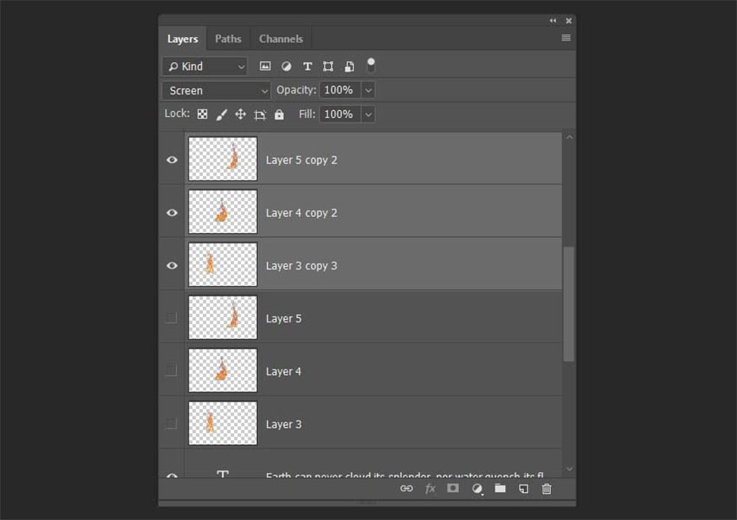Select Layer 5 copy 2 name

tap(302, 160)
